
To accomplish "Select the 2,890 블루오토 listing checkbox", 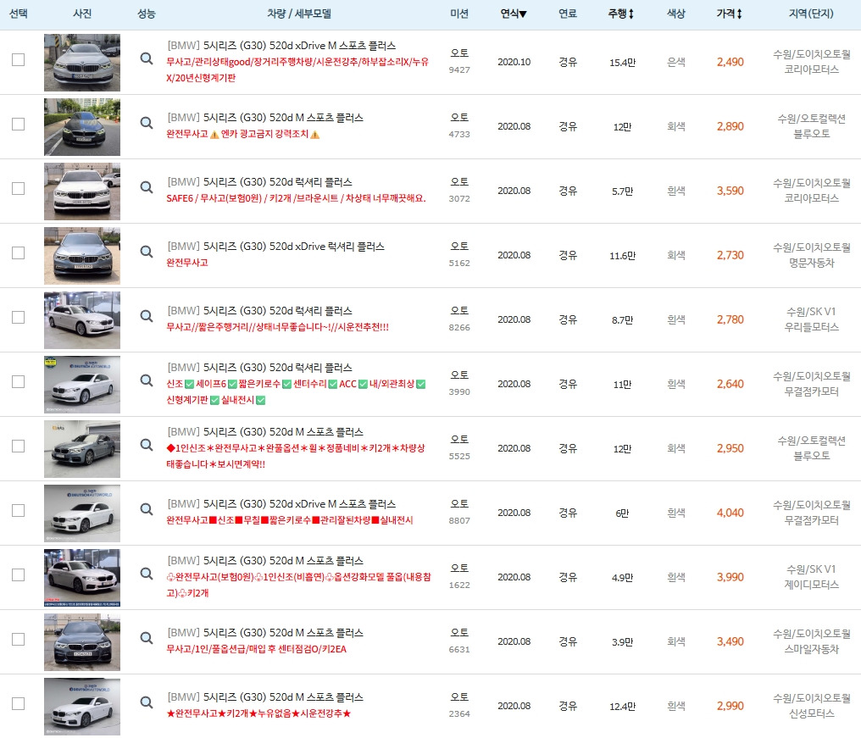I will click(x=18, y=124).
